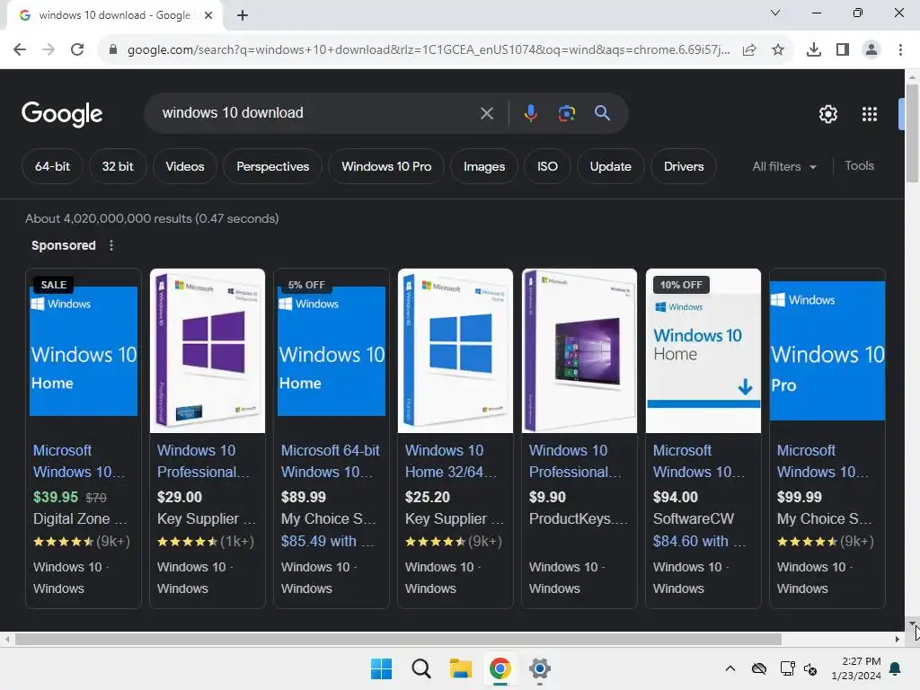
Task: Open the 5% OFF Windows 10 Home thumbnail
Action: point(332,351)
